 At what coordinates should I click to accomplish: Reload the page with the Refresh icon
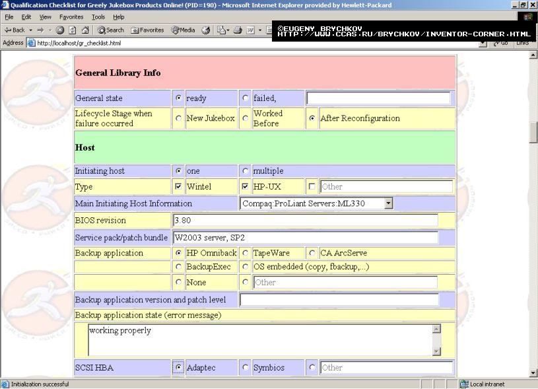(x=73, y=30)
